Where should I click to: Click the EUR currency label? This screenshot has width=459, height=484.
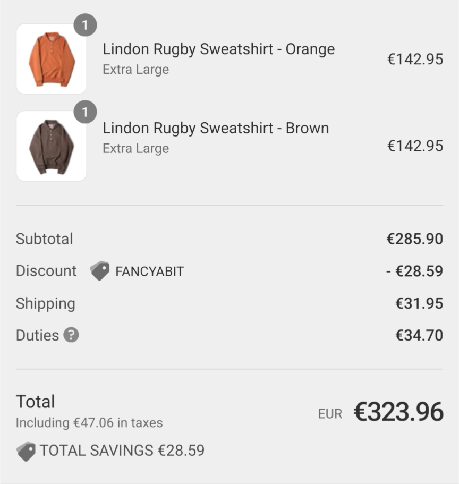coord(330,414)
